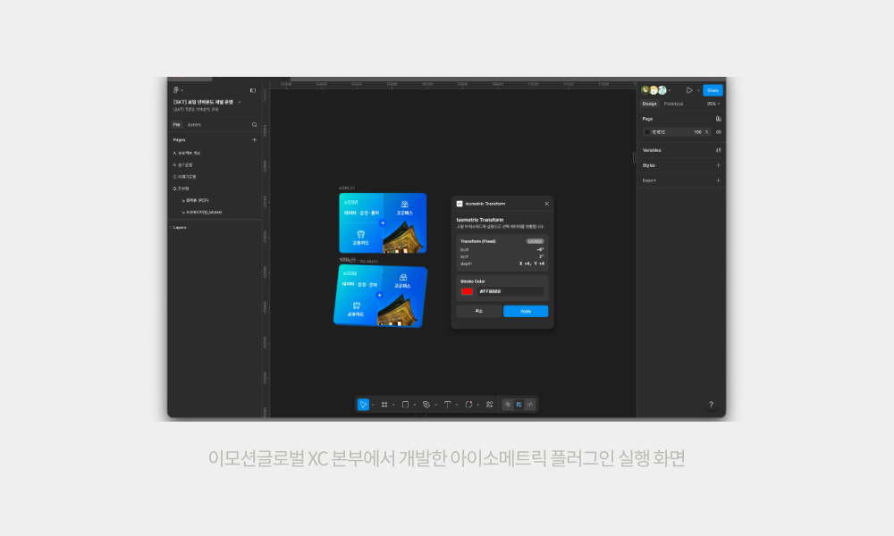Open Comment tool options dropdown arrow
The height and width of the screenshot is (536, 894).
[477, 405]
